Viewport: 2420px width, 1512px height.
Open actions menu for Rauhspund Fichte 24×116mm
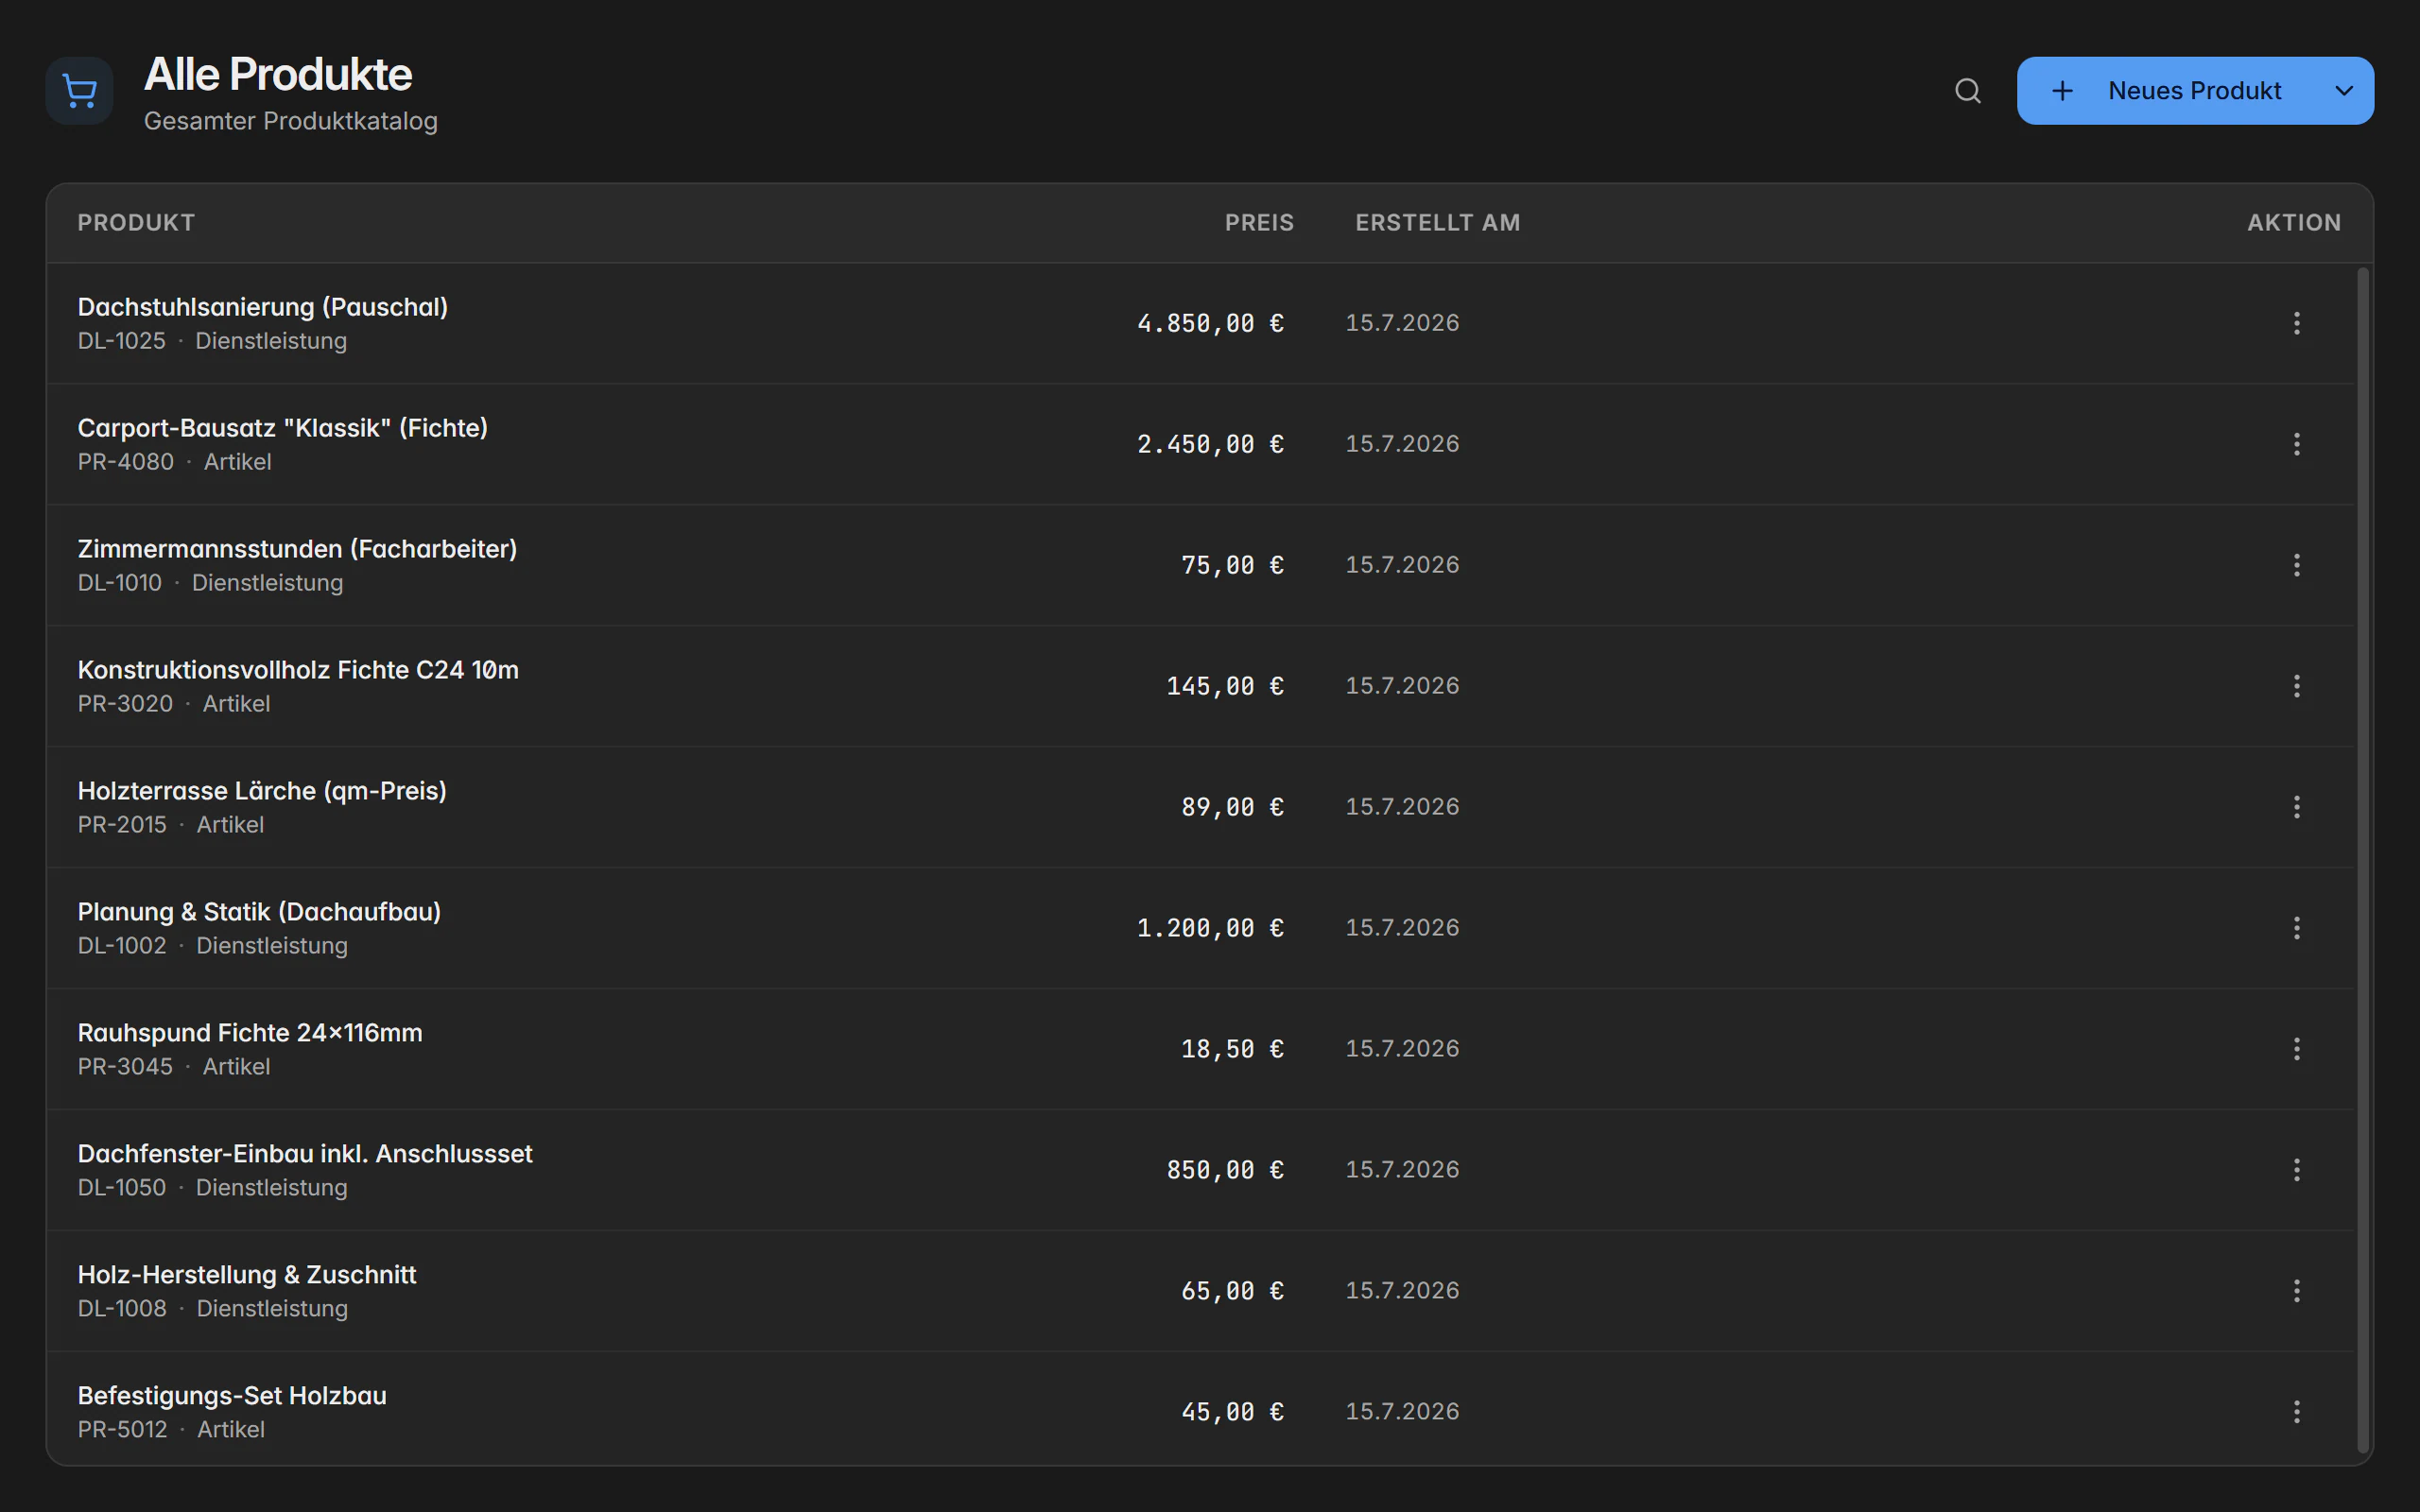[x=2296, y=1049]
